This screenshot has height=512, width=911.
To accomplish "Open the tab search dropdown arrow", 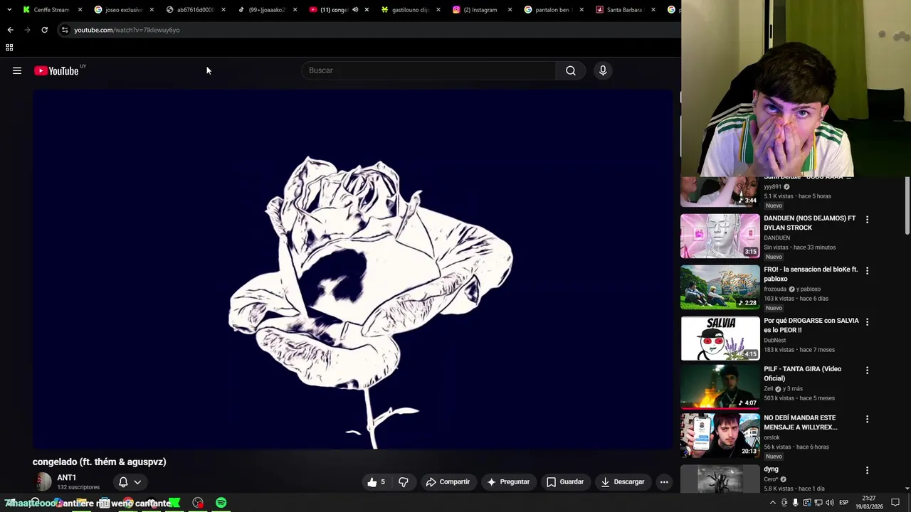I will tap(9, 10).
